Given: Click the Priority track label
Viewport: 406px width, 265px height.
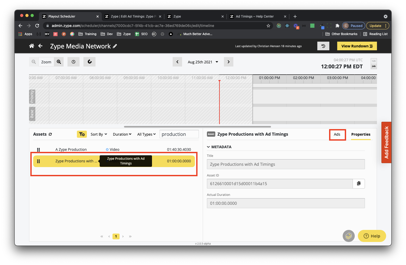Looking at the screenshot, I should coord(32,96).
